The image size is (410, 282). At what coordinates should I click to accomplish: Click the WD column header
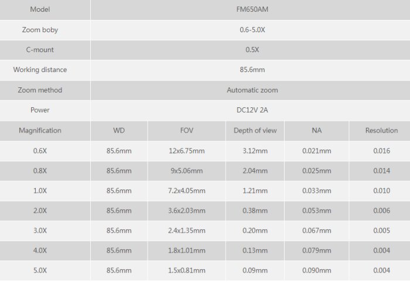coord(119,130)
